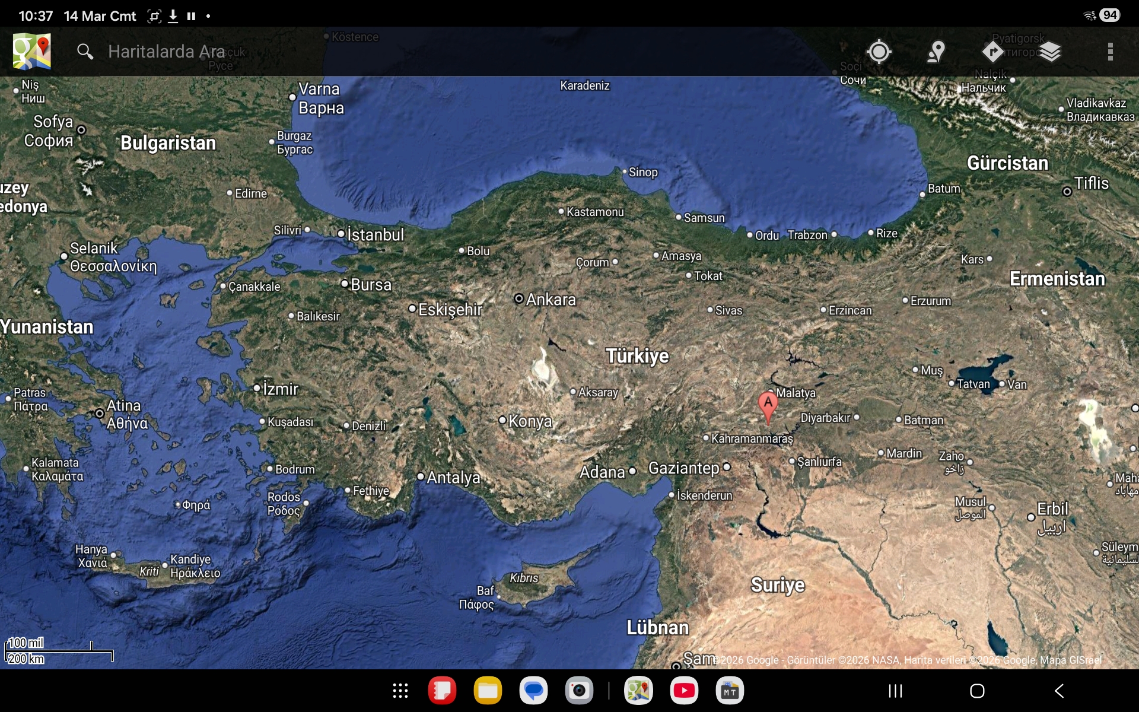The width and height of the screenshot is (1139, 712).
Task: Tap the Ankara city label
Action: (x=549, y=300)
